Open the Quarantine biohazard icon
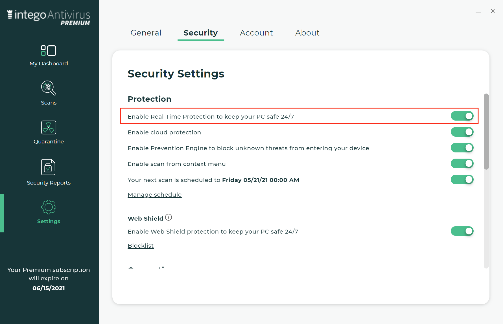This screenshot has width=503, height=324. (x=49, y=127)
